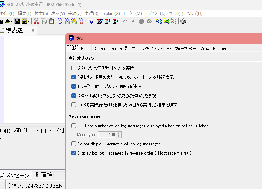262x189 pixels.
Task: Click the SQL syntax check icon with checkmark
Action: (x=60, y=21)
